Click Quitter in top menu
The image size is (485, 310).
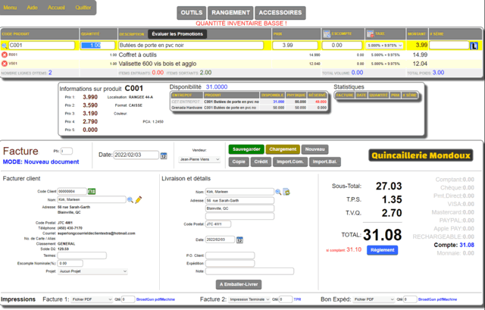pyautogui.click(x=83, y=8)
